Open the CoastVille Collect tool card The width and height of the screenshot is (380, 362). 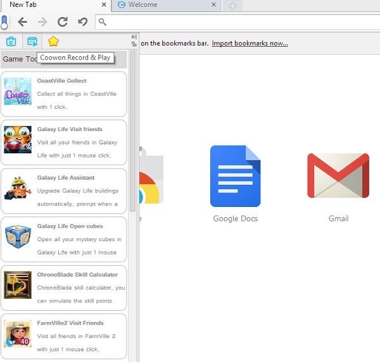(x=64, y=94)
